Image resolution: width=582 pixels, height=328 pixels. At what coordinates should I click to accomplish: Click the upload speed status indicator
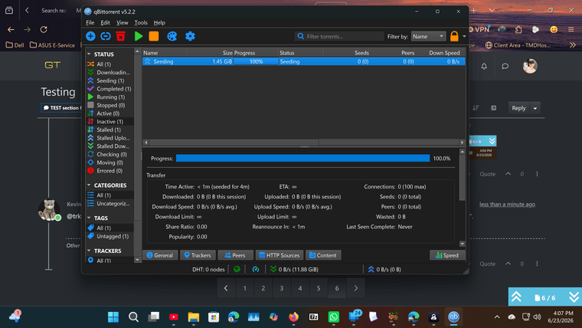point(384,269)
